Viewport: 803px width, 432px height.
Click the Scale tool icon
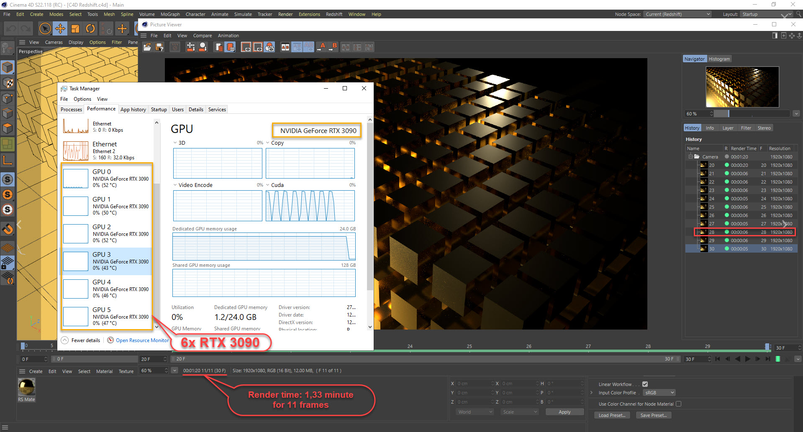75,29
